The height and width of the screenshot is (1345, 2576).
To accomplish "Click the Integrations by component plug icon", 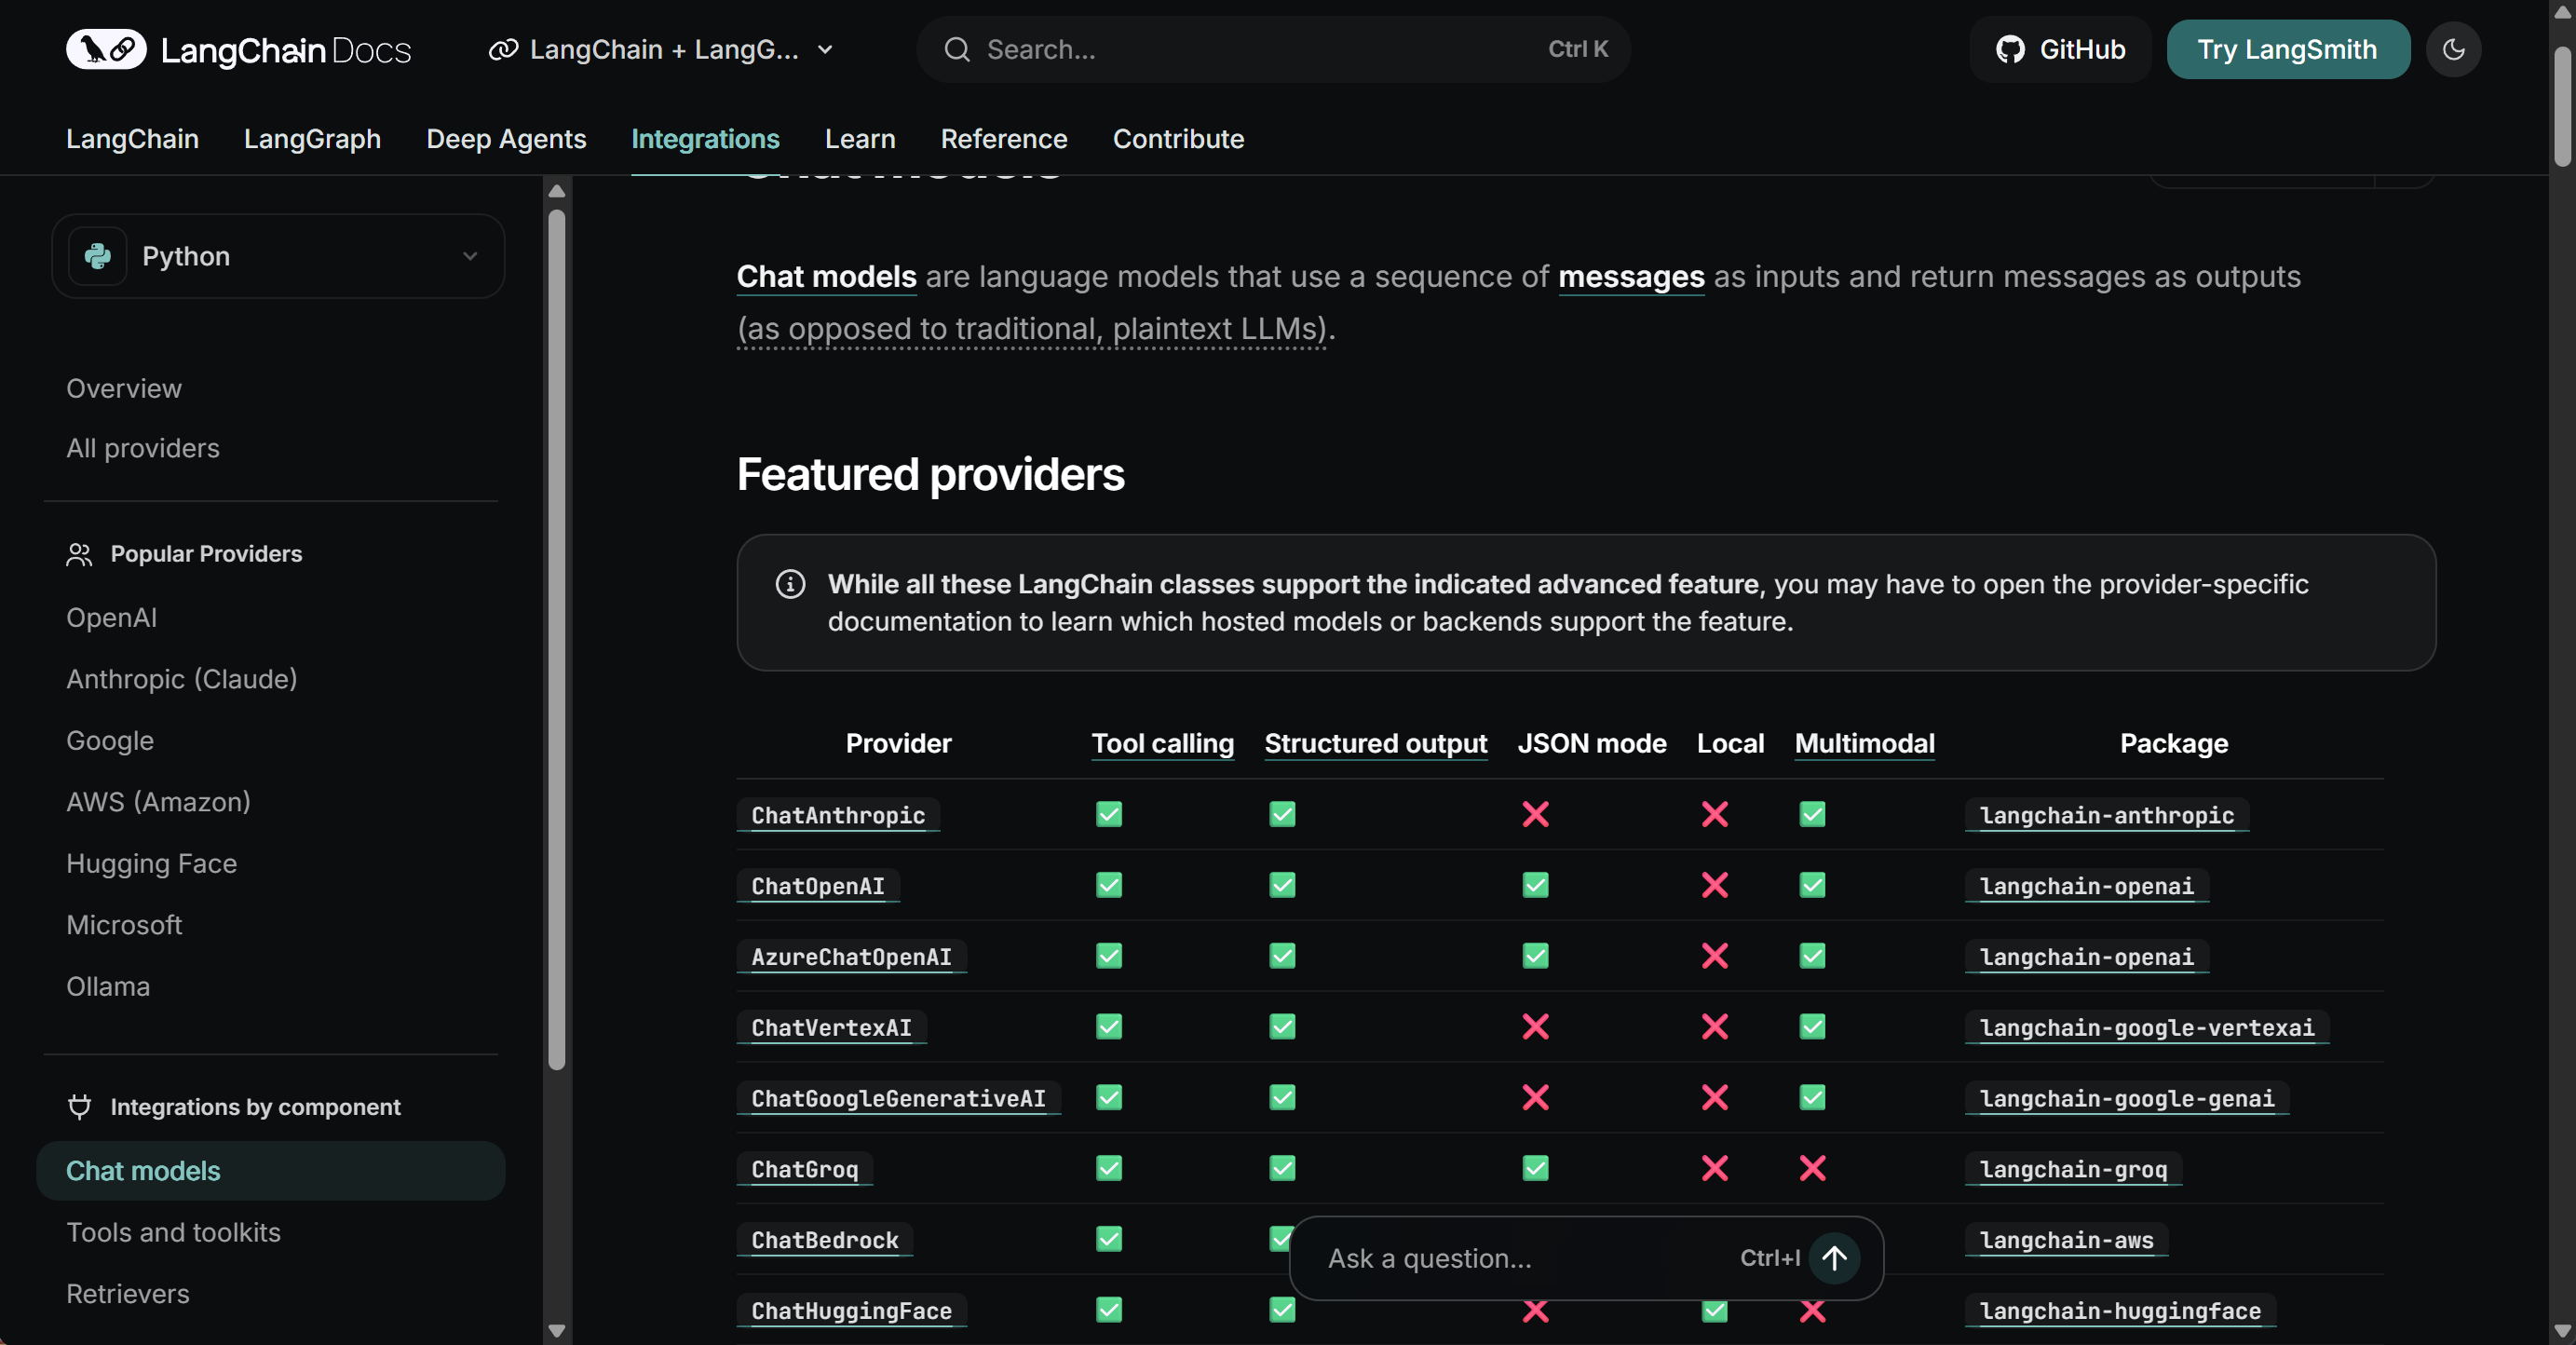I will pos(79,1107).
